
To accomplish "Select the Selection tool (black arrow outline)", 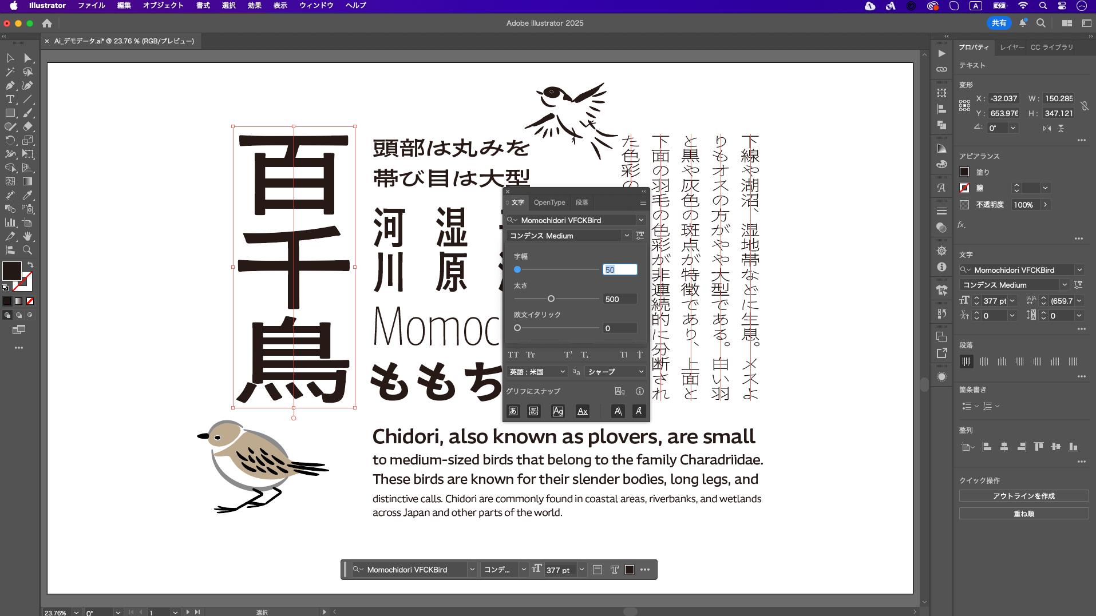I will click(x=10, y=58).
